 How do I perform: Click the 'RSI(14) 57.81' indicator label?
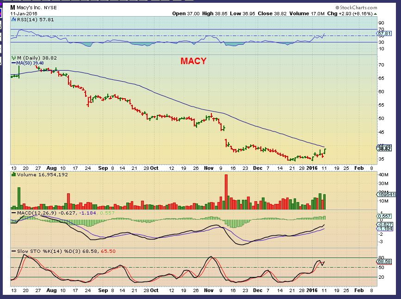tap(36, 20)
